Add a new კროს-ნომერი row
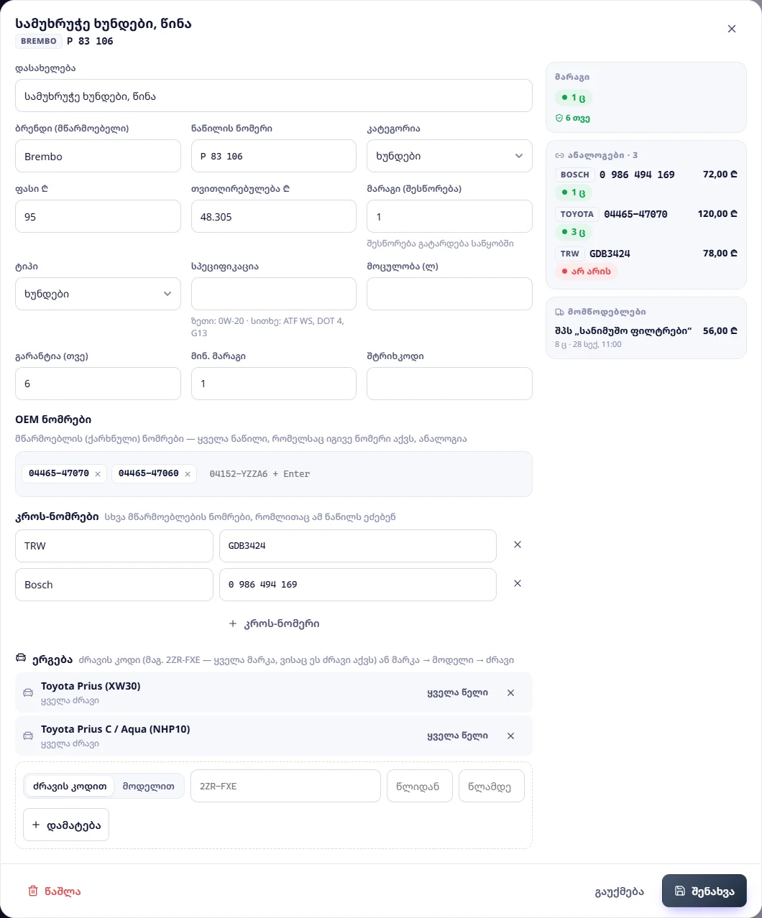Image resolution: width=762 pixels, height=918 pixels. click(x=274, y=623)
